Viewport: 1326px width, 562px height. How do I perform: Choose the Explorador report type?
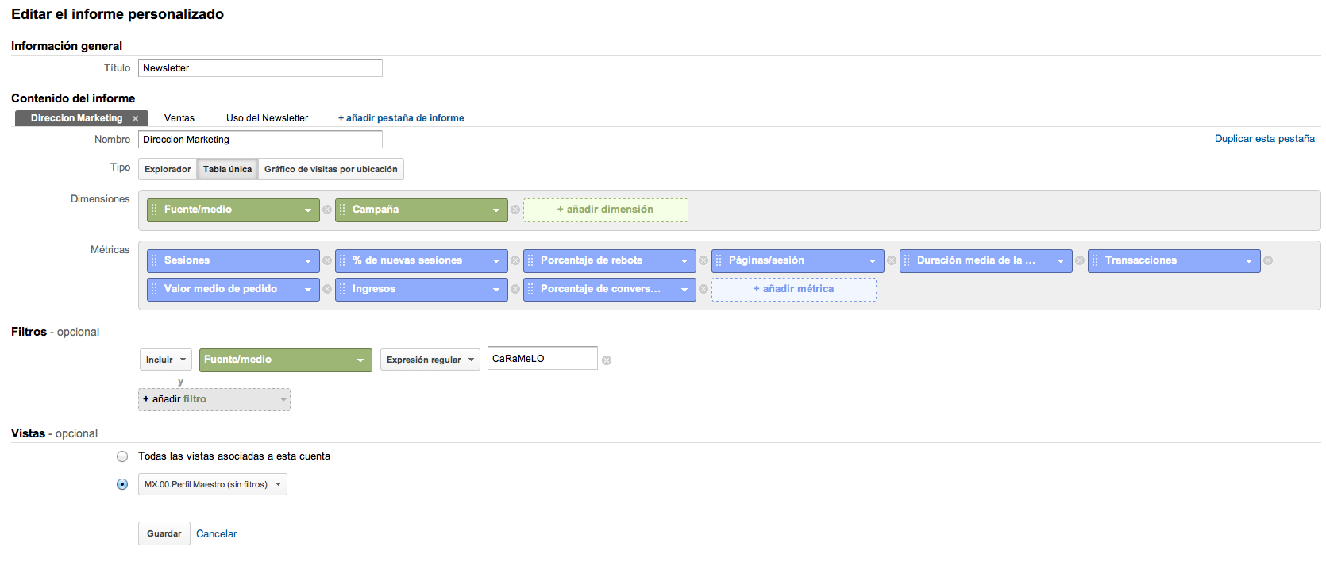tap(168, 169)
